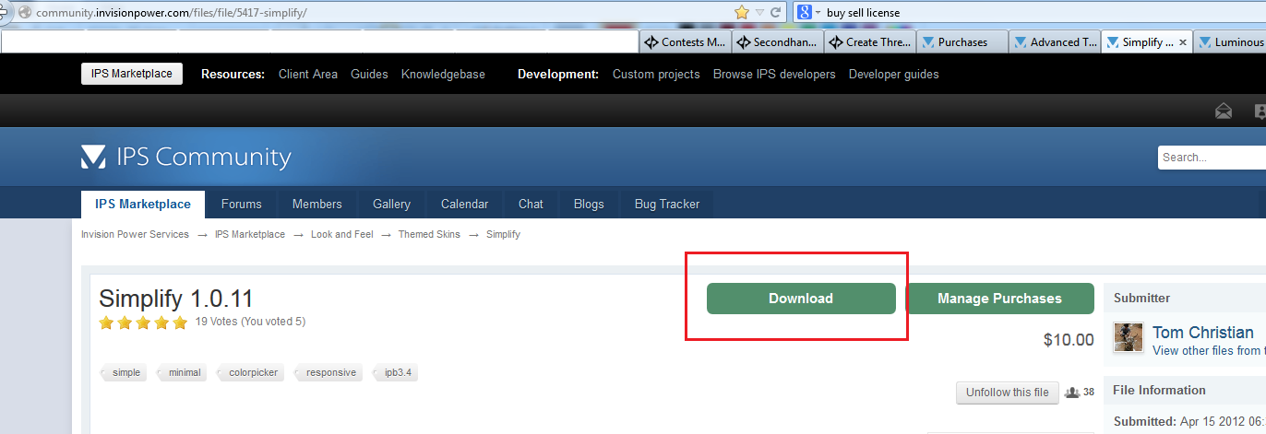Click the IPS Marketplace button in top bar
Viewport: 1266px width, 434px height.
point(132,74)
